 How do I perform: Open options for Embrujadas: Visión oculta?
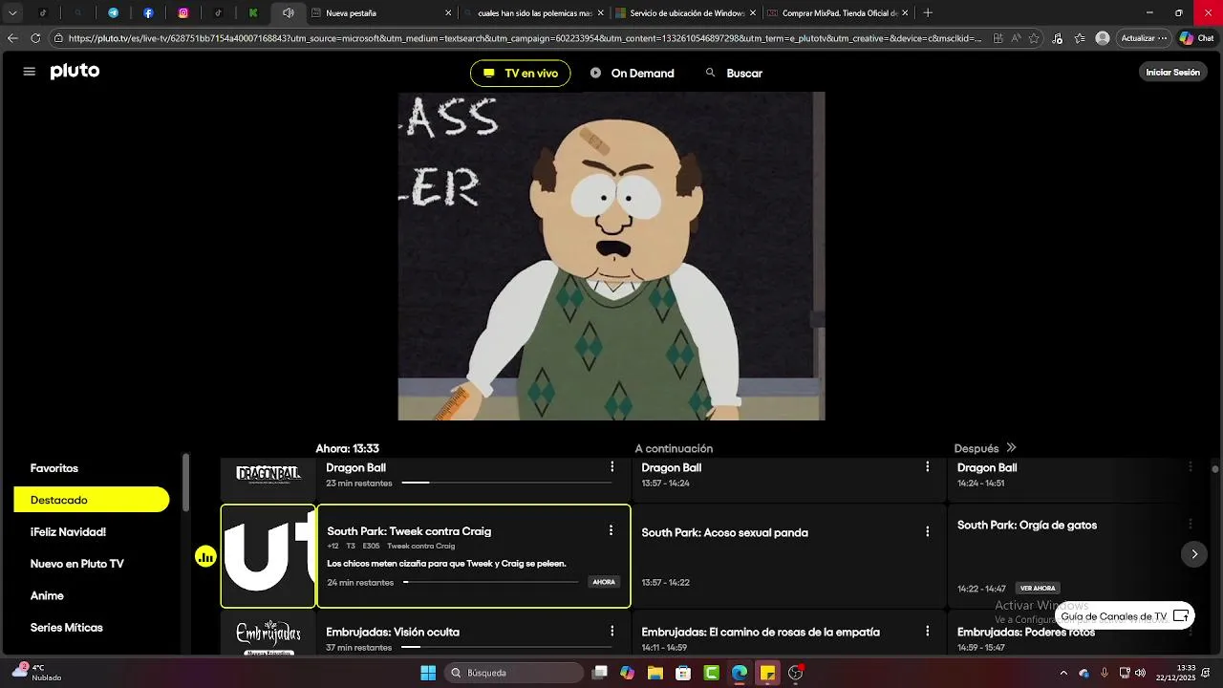pyautogui.click(x=612, y=632)
